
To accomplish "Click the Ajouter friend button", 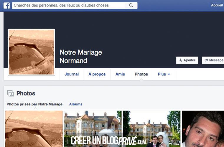I will pyautogui.click(x=187, y=60).
